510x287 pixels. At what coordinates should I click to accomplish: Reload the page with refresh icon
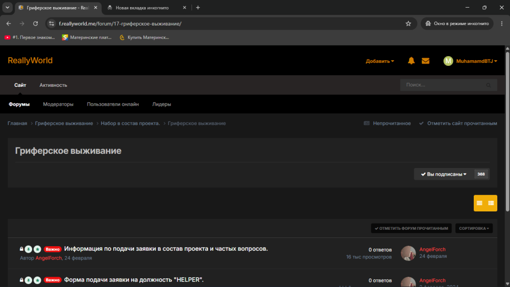36,23
